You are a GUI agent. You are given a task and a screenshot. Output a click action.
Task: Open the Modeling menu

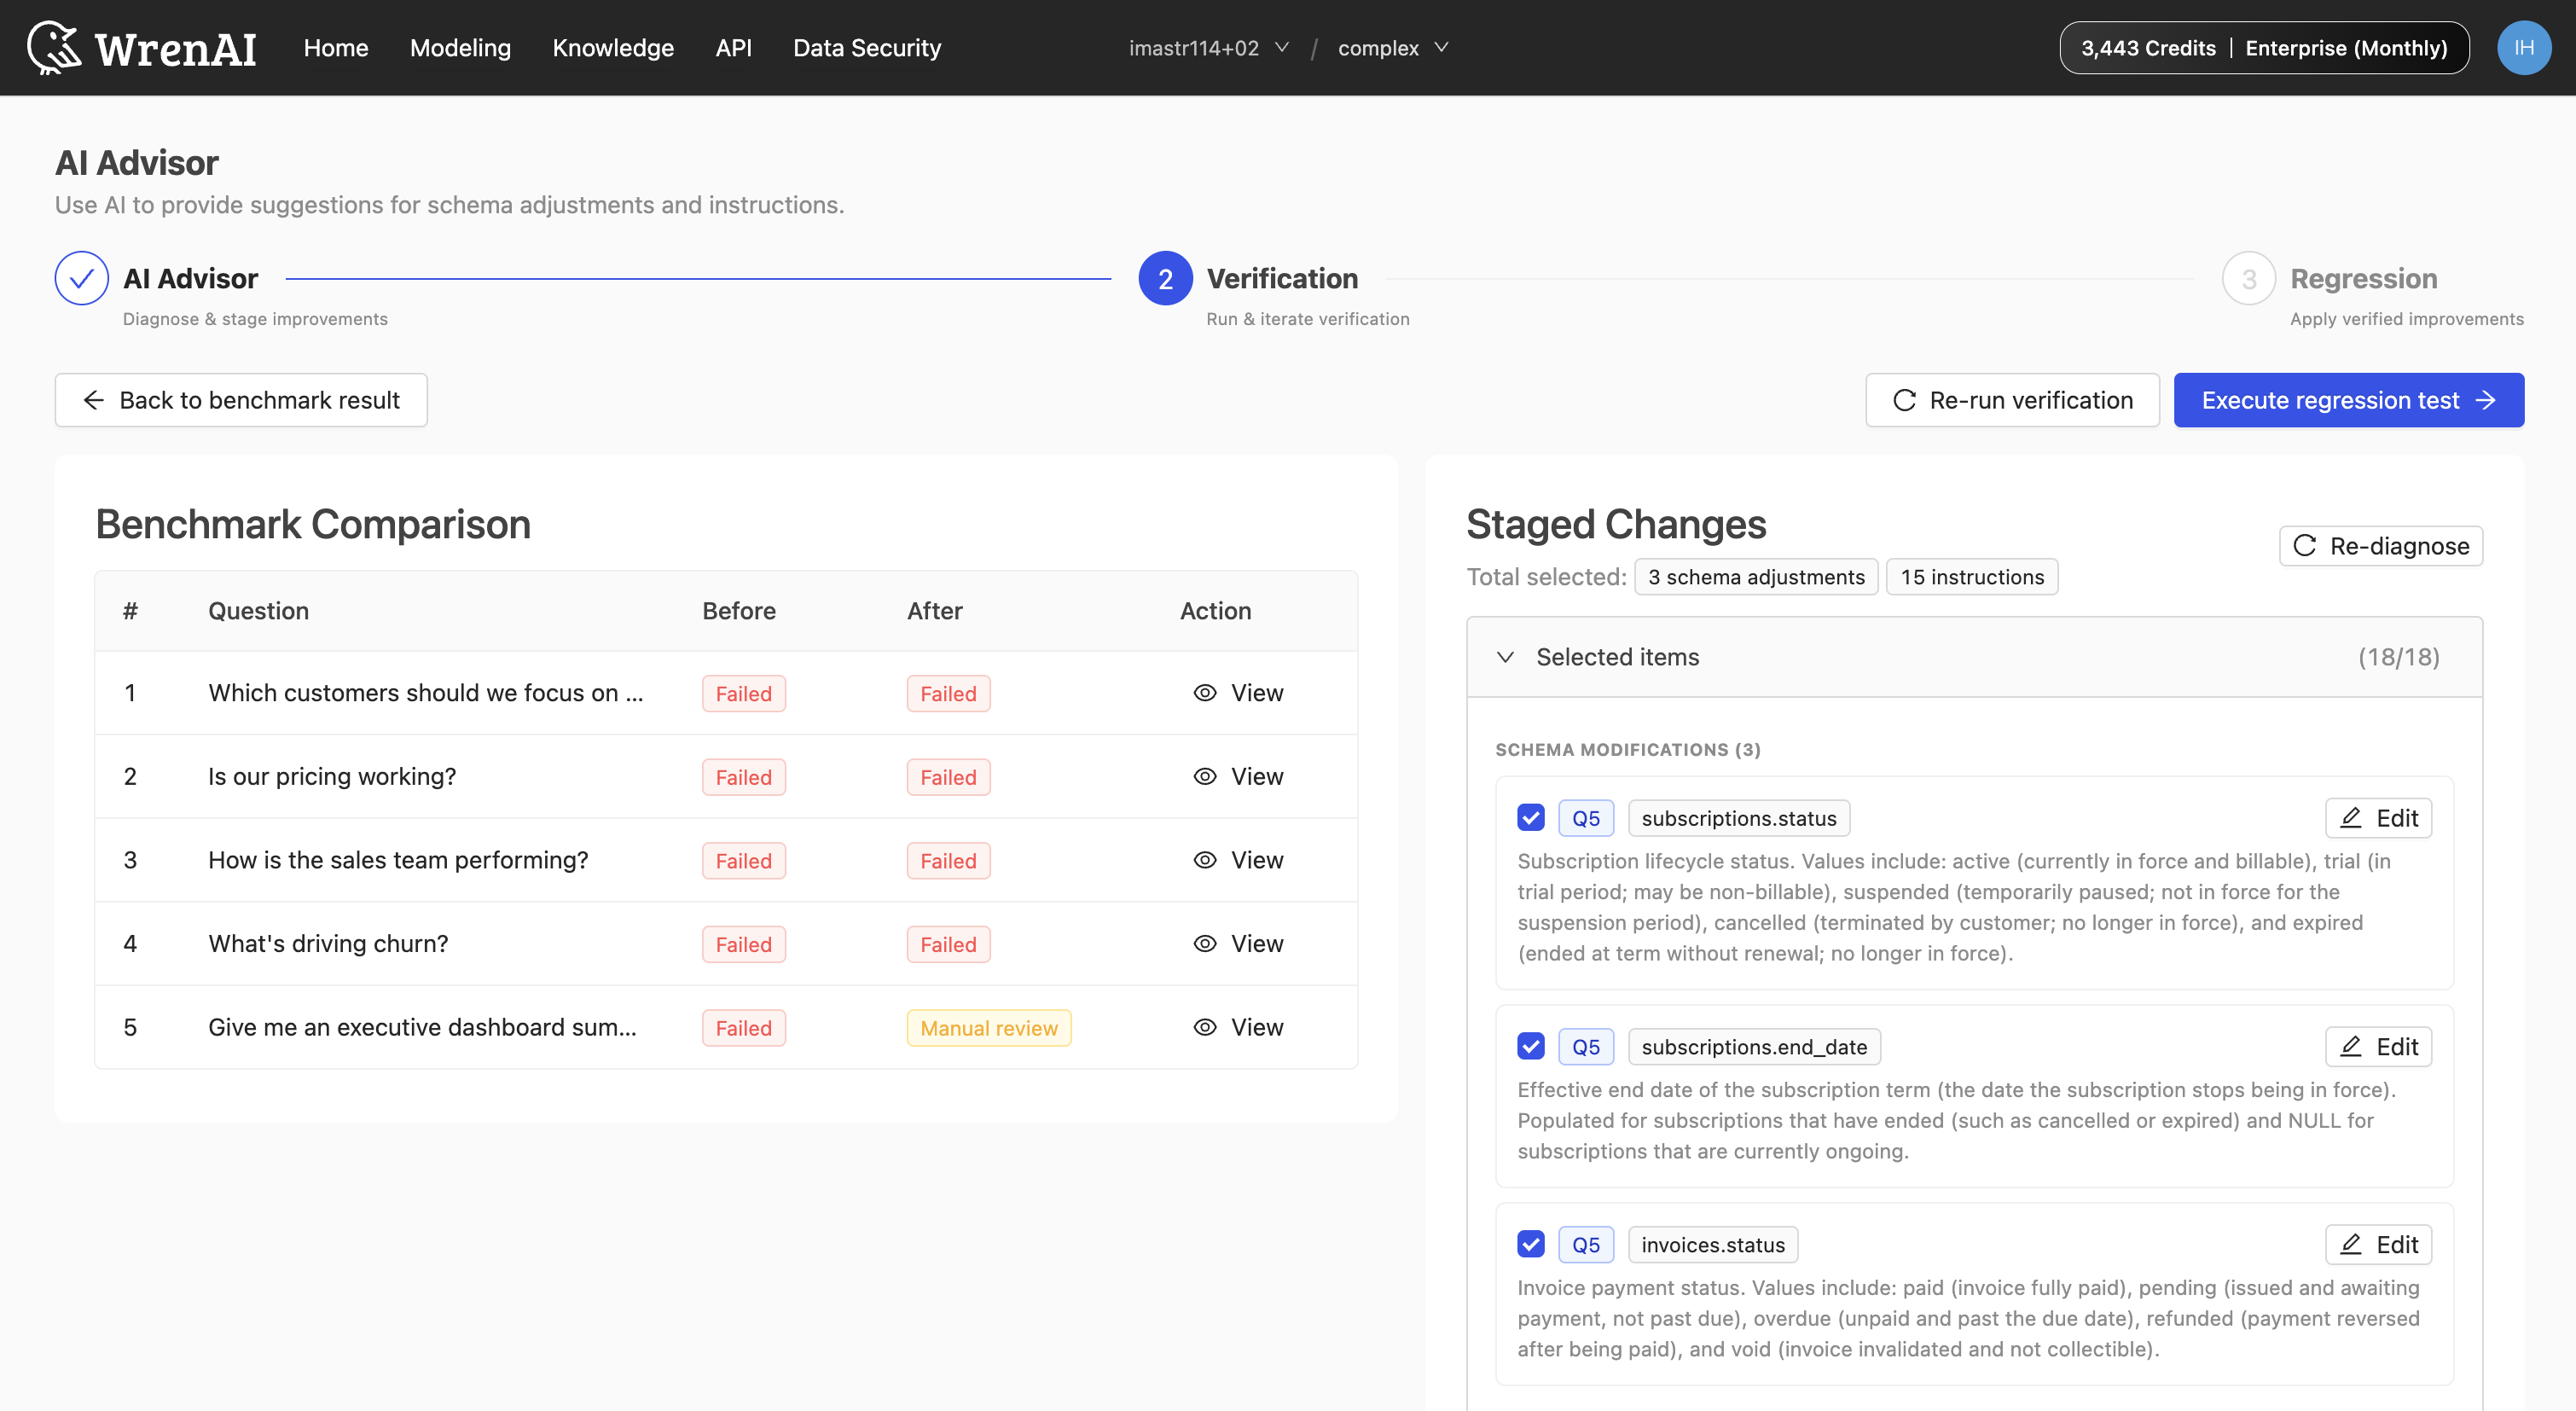click(x=460, y=48)
